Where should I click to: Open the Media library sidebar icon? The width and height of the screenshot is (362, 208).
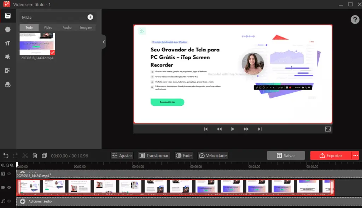[x=8, y=16]
